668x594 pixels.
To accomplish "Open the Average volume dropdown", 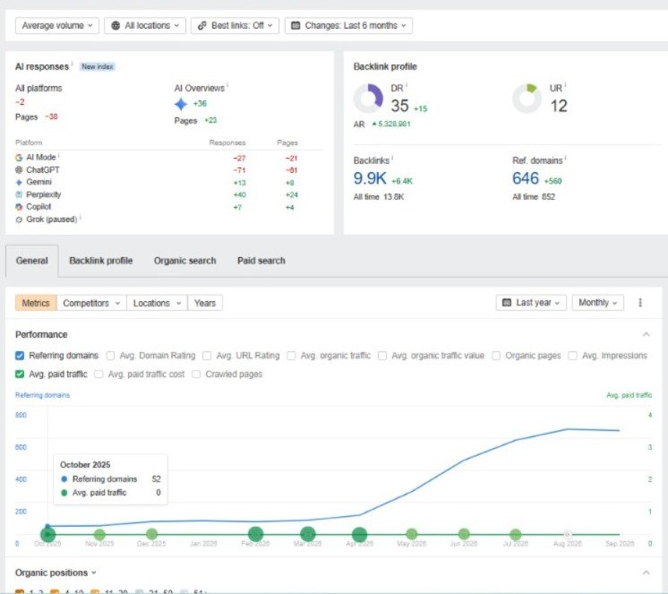I will (x=57, y=26).
